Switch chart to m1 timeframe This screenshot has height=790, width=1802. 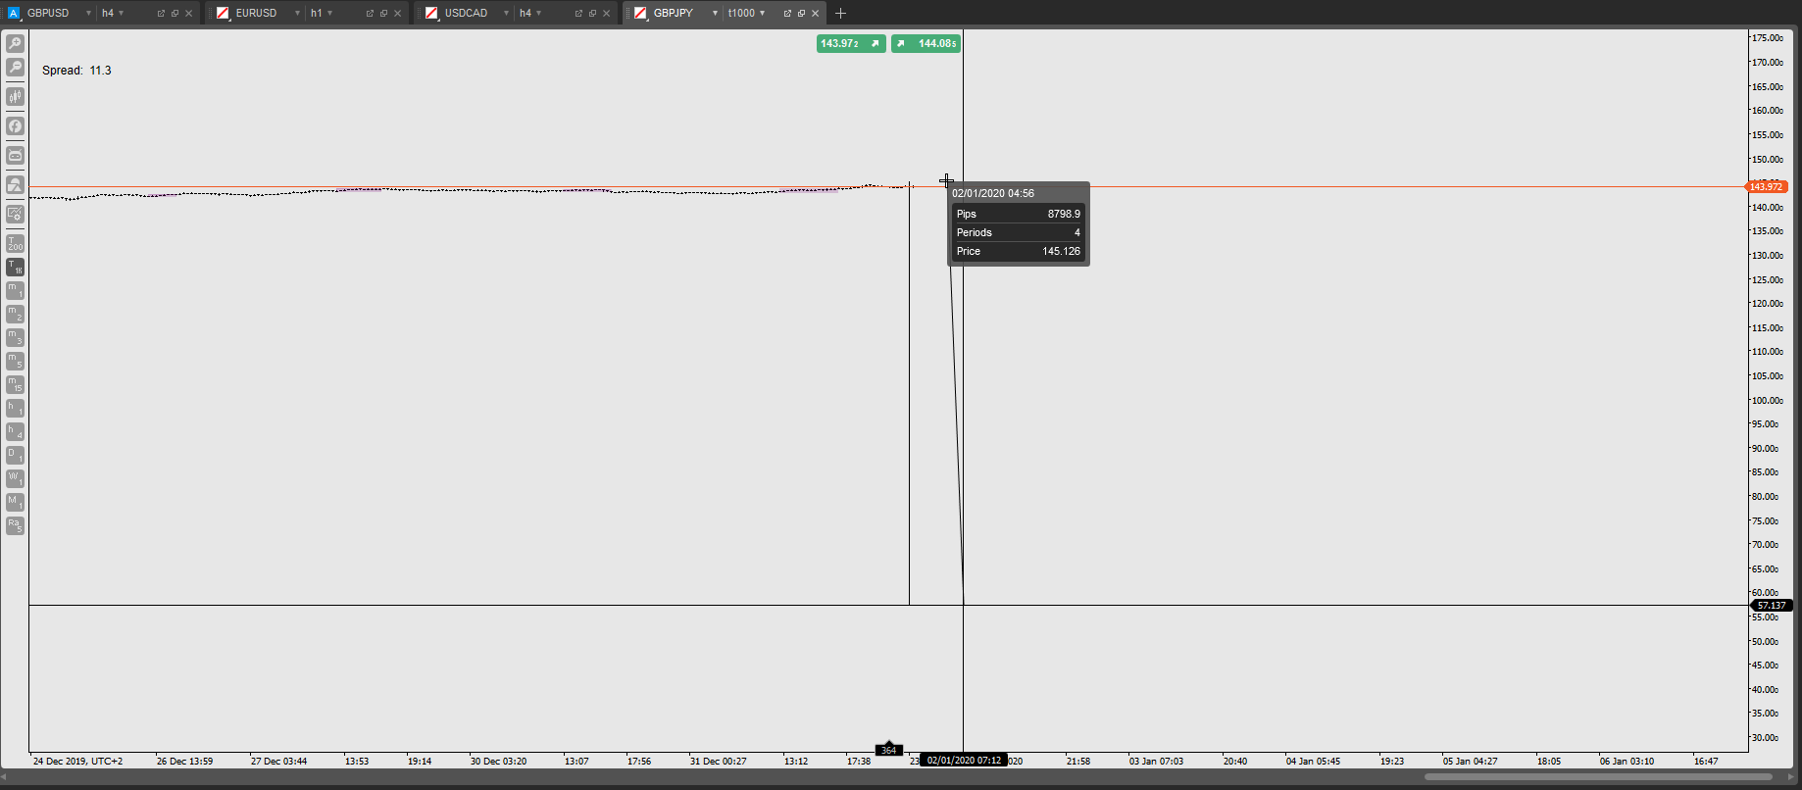click(15, 290)
